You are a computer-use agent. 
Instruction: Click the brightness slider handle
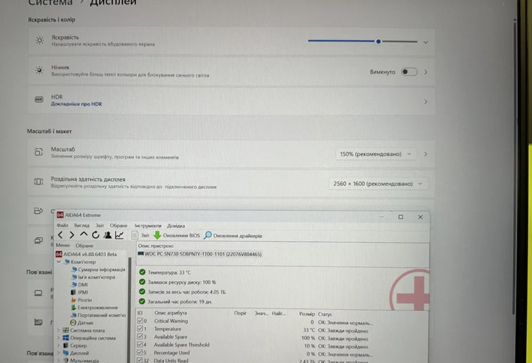coord(378,41)
